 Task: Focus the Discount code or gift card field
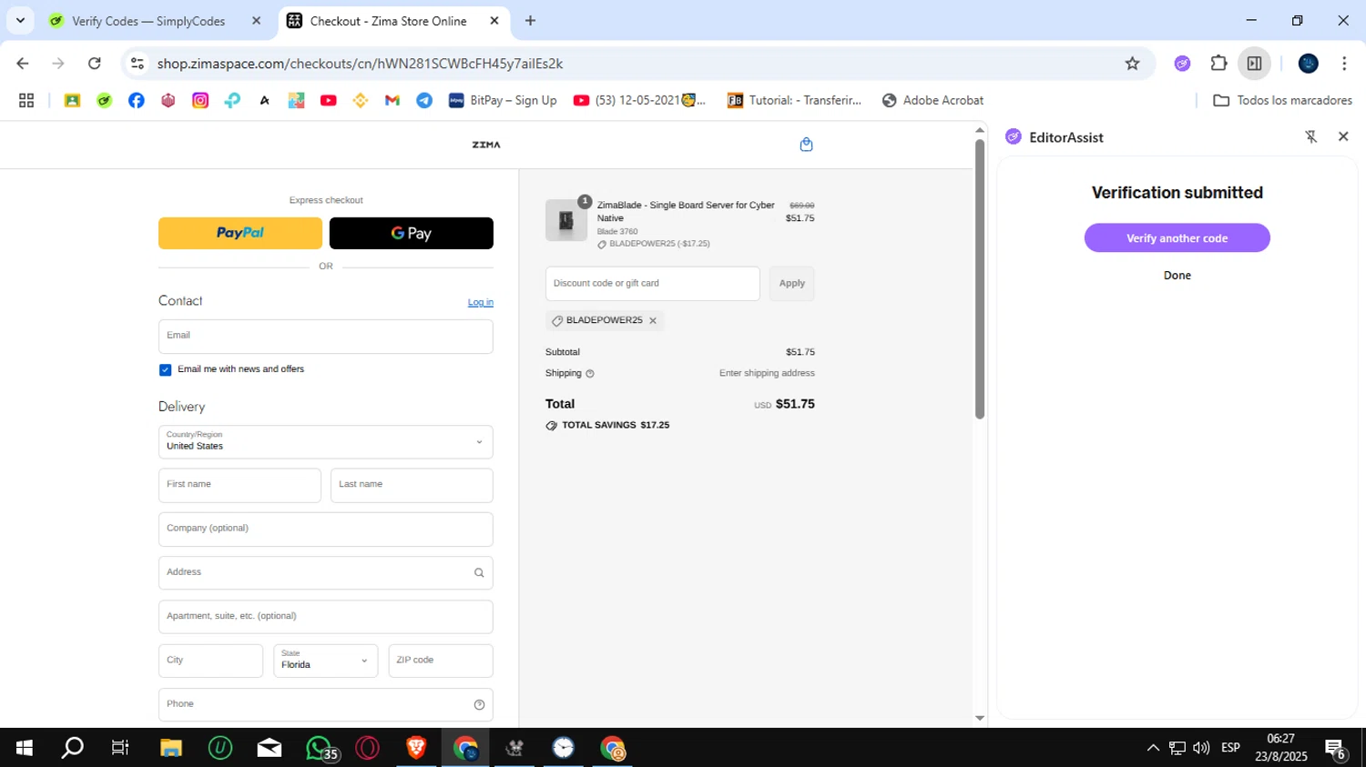tap(653, 284)
